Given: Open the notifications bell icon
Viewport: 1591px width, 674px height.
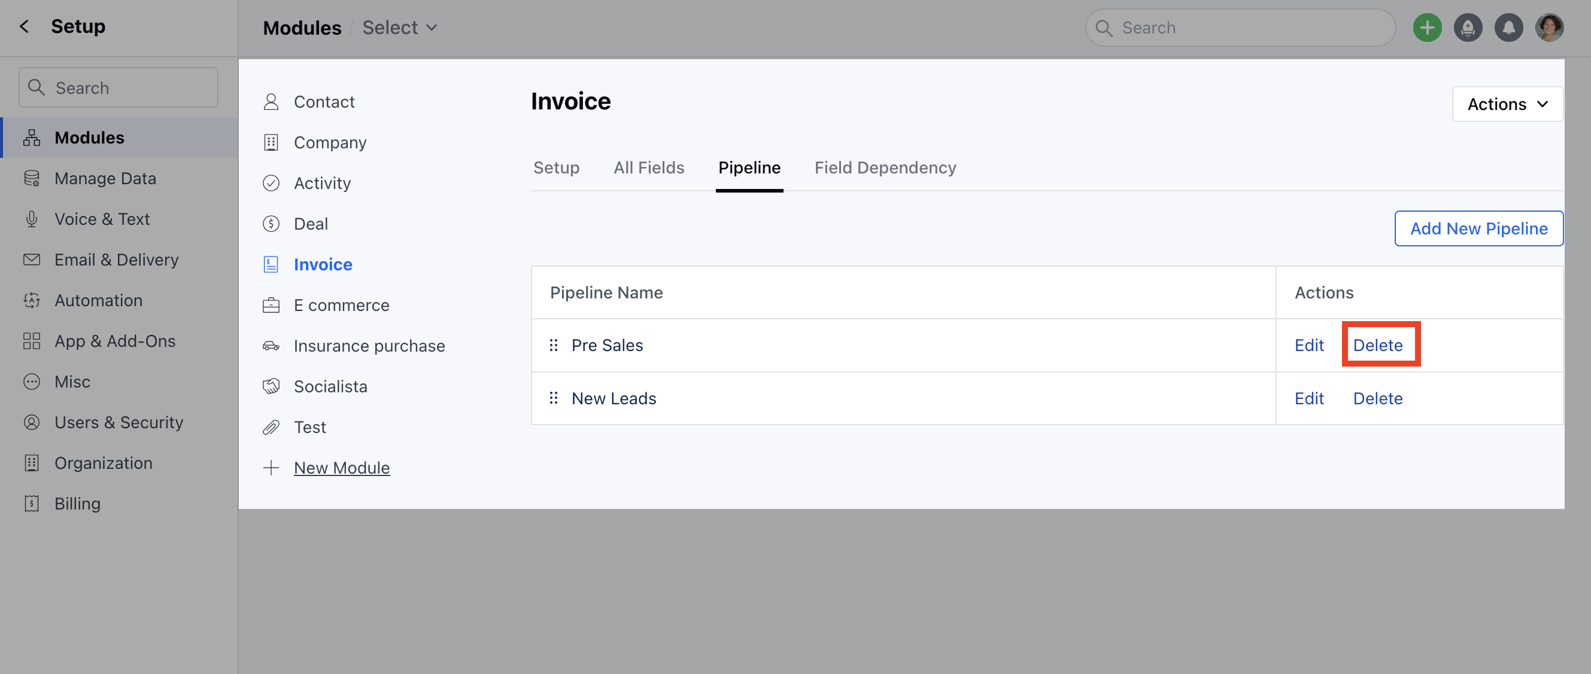Looking at the screenshot, I should click(x=1508, y=28).
